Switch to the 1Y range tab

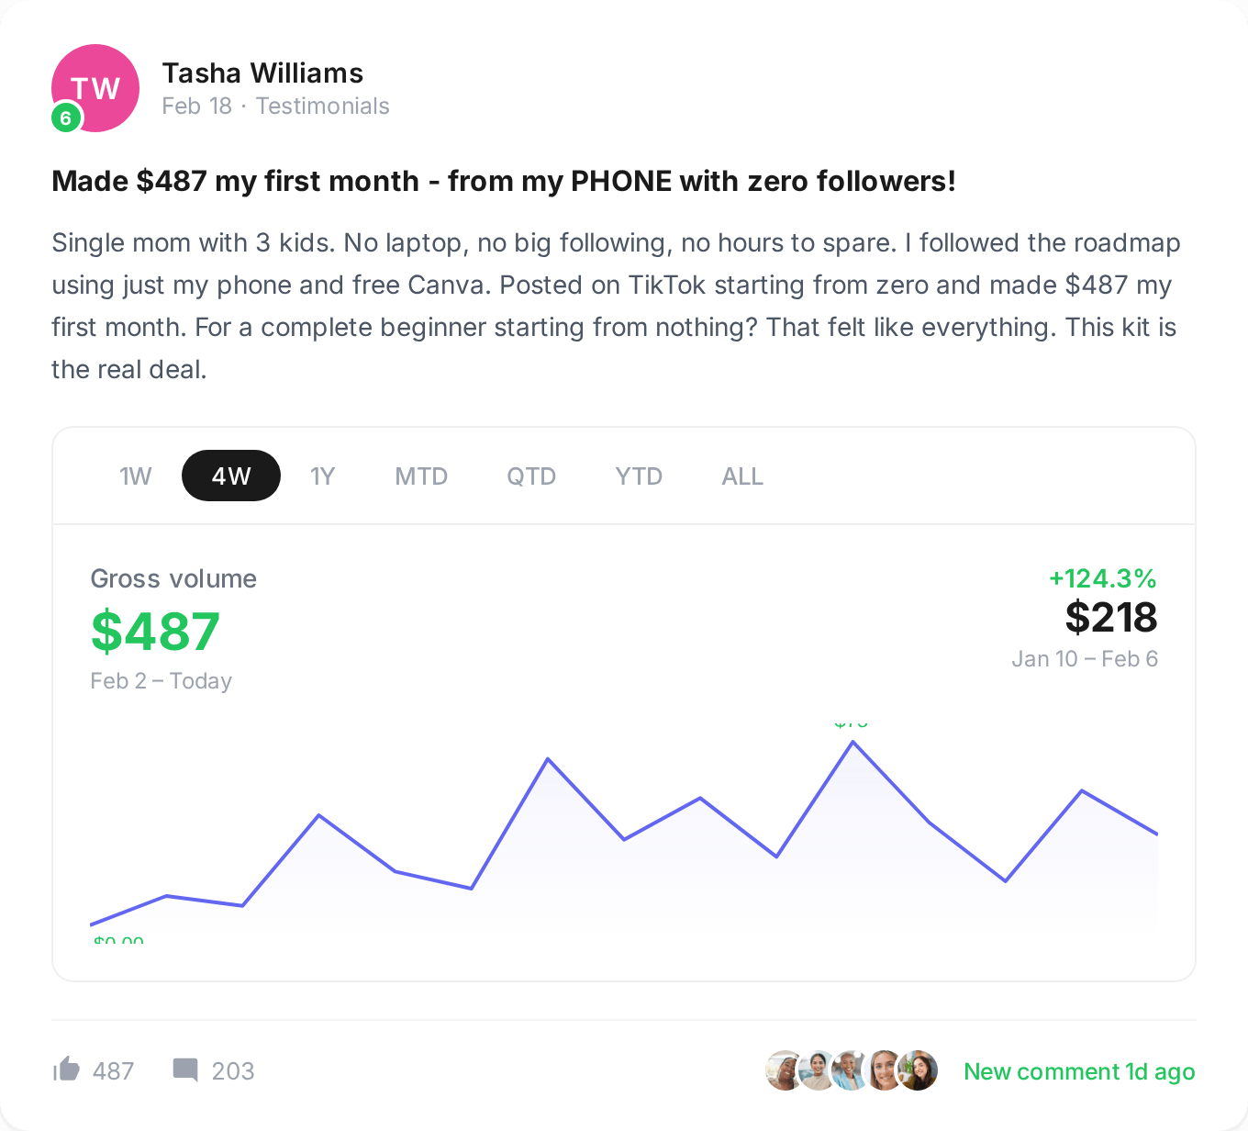[x=322, y=476]
